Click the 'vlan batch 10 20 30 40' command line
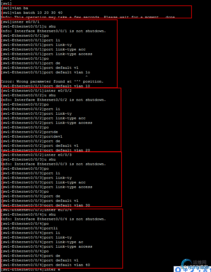Screen dimensions: 211x272 pyautogui.click(x=32, y=13)
